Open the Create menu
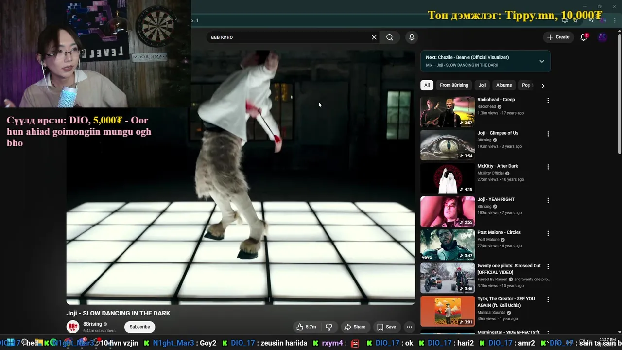622x350 pixels. click(x=558, y=37)
